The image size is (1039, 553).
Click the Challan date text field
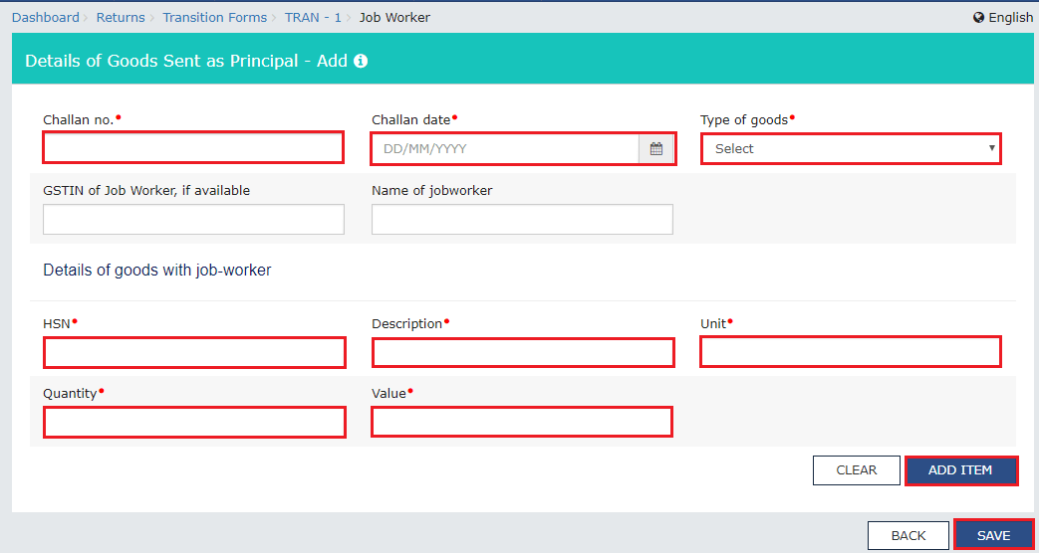click(505, 149)
